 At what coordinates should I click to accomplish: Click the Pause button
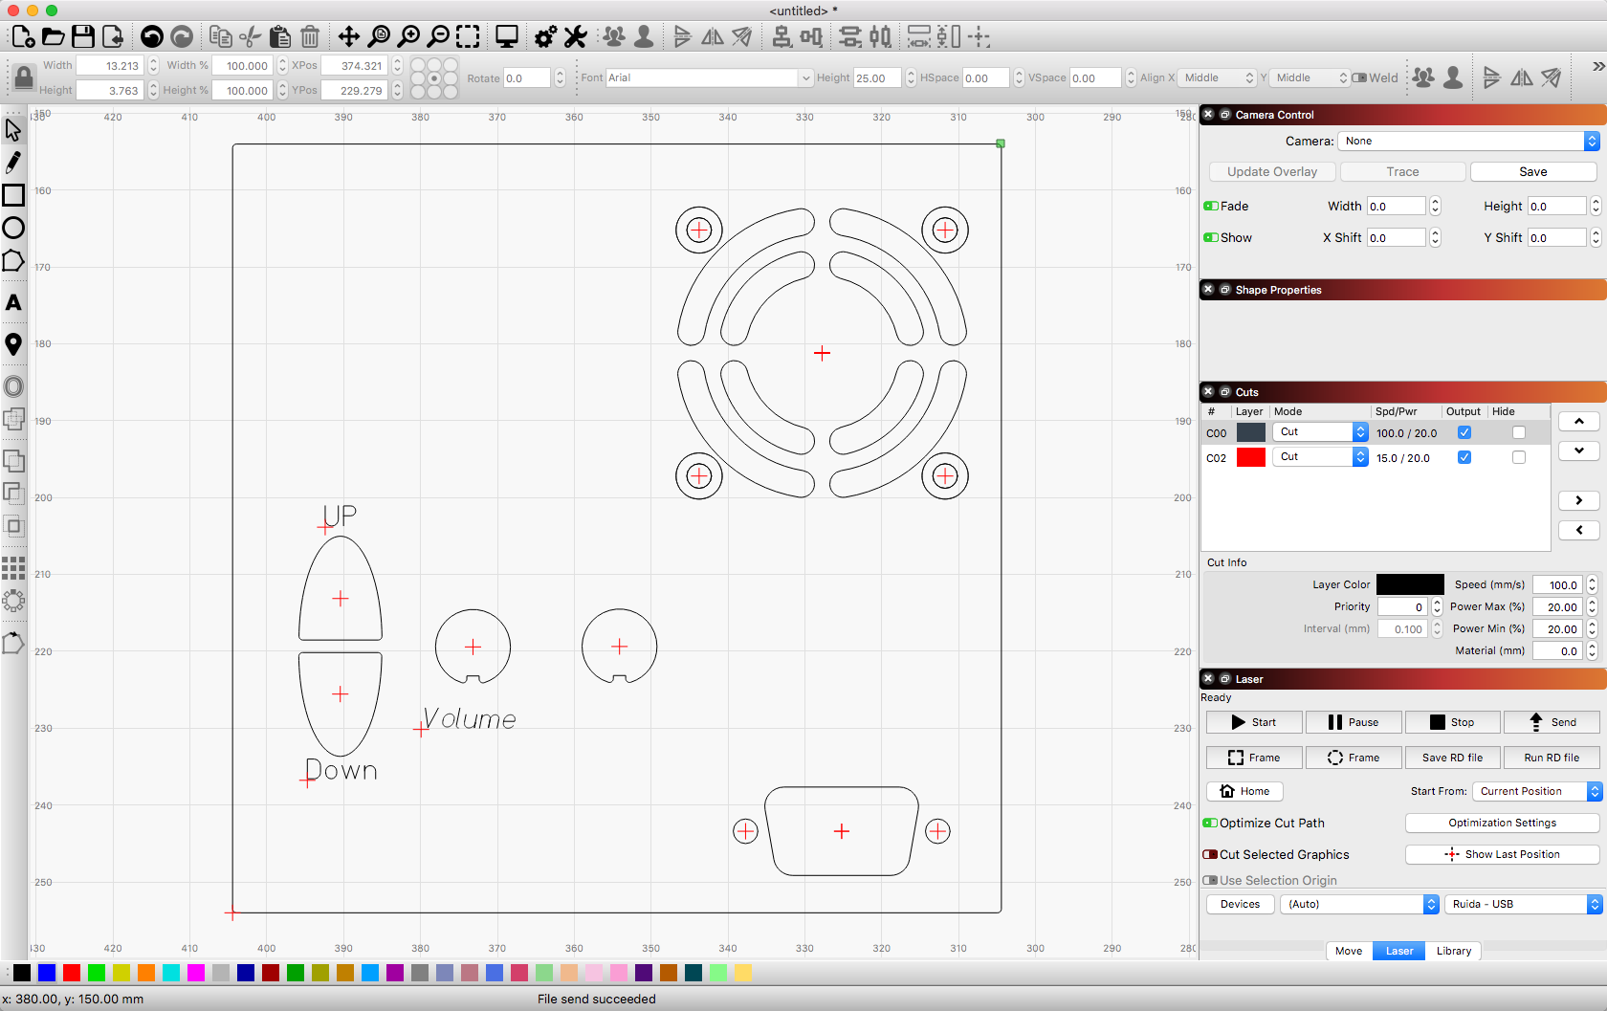point(1354,722)
